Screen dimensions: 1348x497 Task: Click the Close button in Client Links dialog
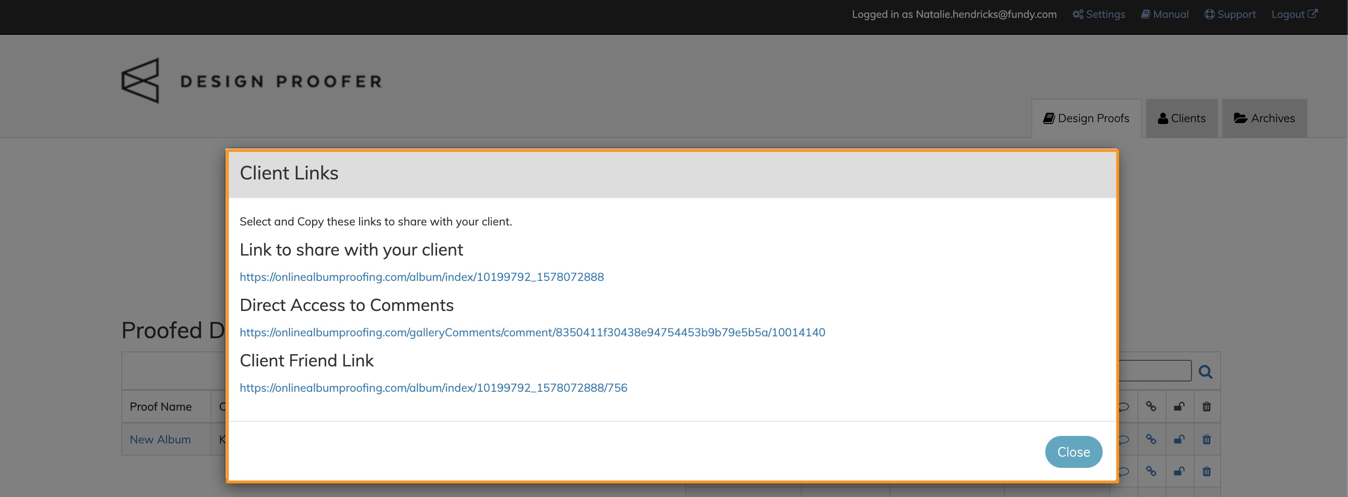1073,451
